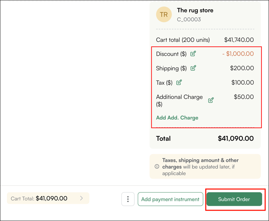Click the customer ID C_00003

point(189,19)
